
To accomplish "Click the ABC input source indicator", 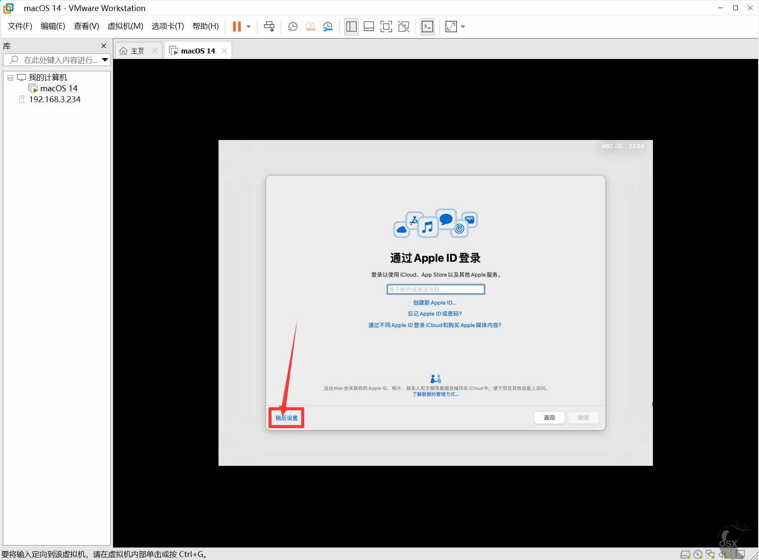I will point(611,146).
